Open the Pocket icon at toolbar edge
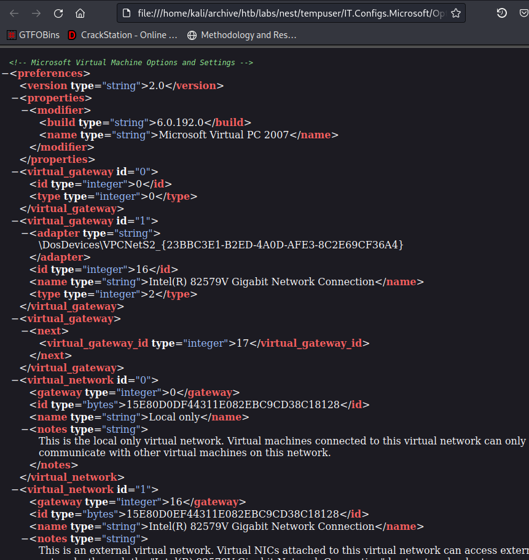 click(x=523, y=14)
